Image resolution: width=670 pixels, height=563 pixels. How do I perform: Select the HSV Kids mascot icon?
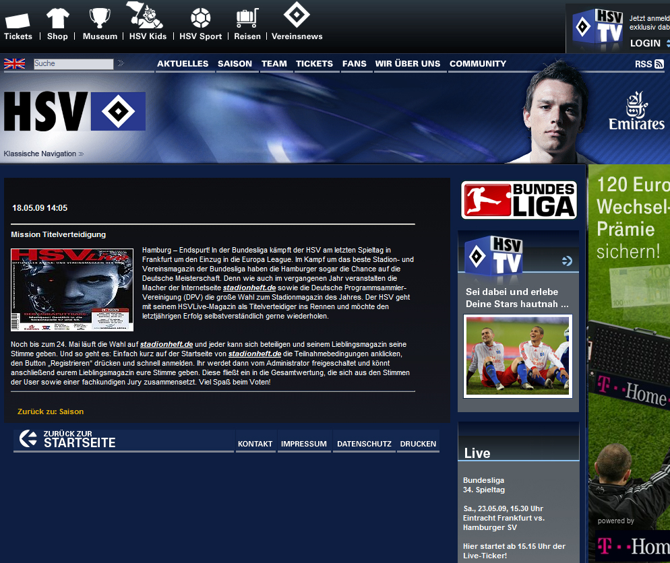click(x=146, y=15)
